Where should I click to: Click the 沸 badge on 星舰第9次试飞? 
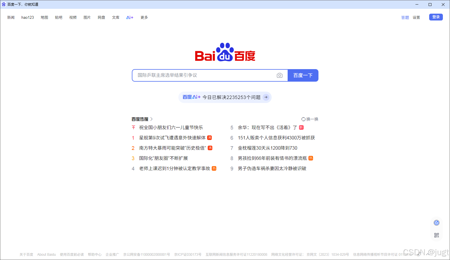point(209,138)
